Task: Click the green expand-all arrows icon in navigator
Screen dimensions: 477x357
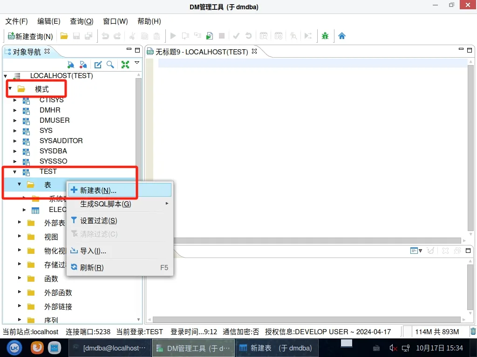Action: click(x=125, y=65)
